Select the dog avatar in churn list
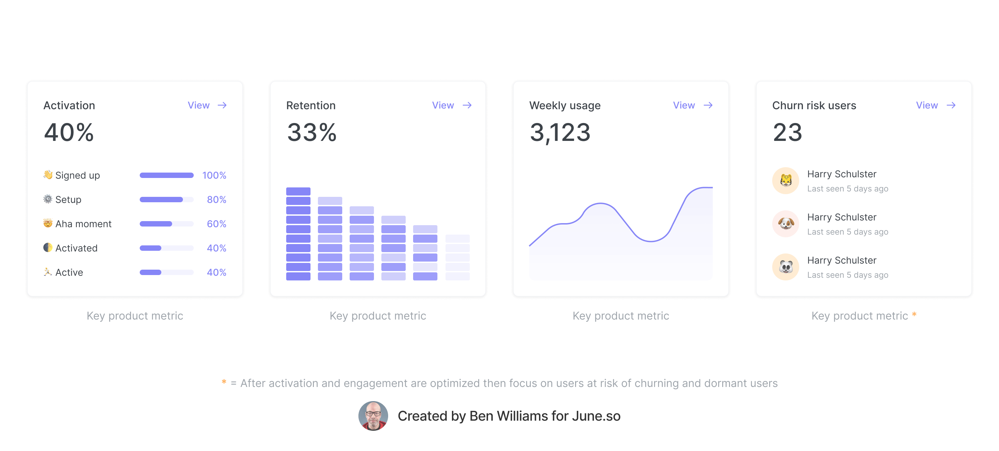The width and height of the screenshot is (999, 451). [x=785, y=223]
